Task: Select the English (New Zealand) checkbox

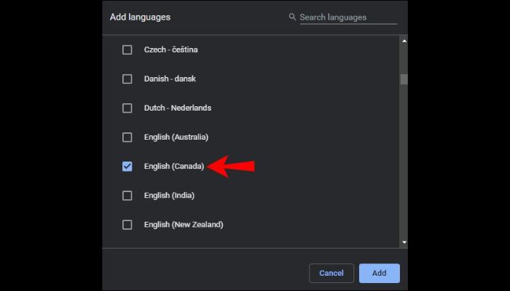Action: coord(127,225)
